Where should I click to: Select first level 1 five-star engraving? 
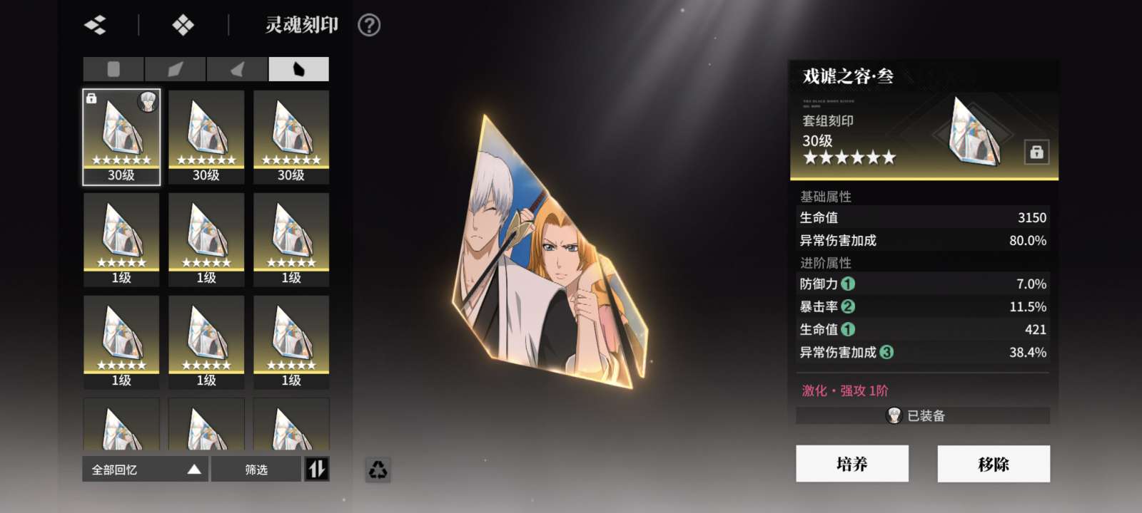click(121, 239)
